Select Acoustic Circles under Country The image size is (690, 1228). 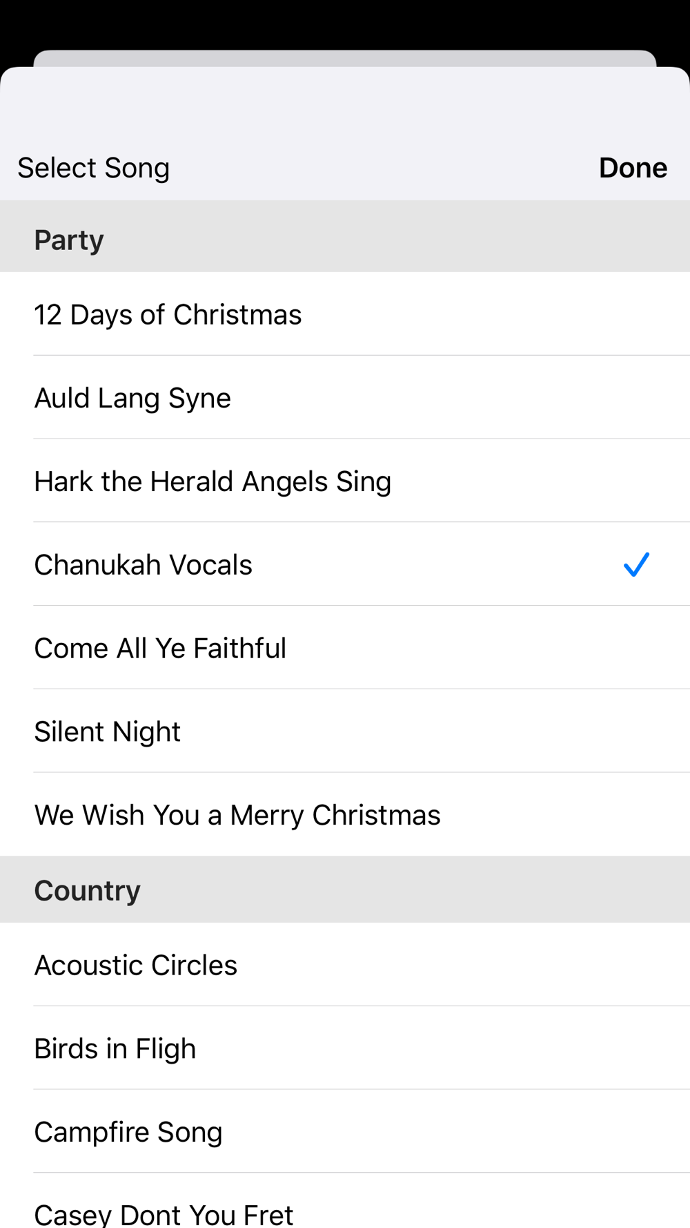point(136,966)
